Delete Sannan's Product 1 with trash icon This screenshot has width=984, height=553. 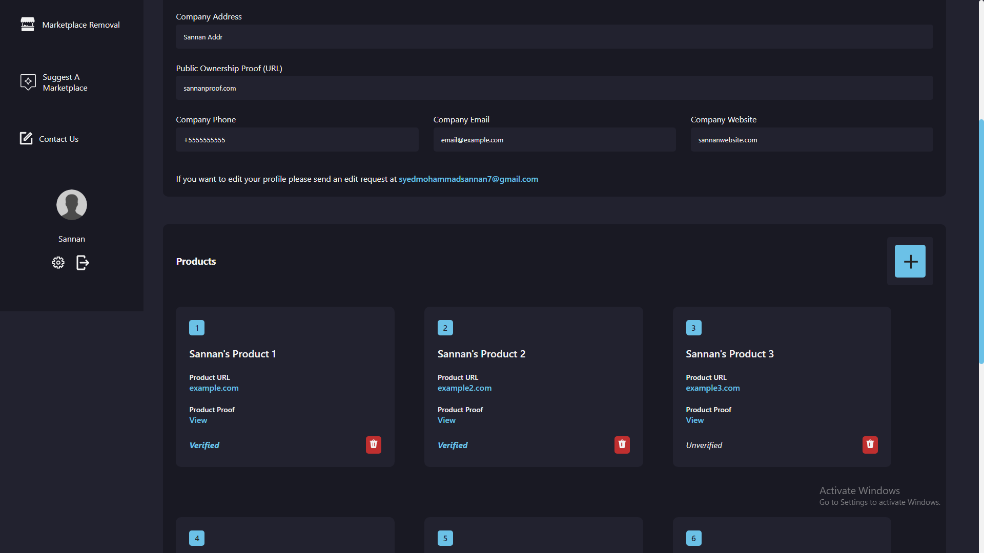click(x=373, y=444)
